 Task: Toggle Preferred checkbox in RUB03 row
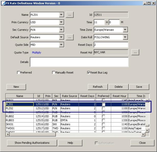click(x=103, y=120)
